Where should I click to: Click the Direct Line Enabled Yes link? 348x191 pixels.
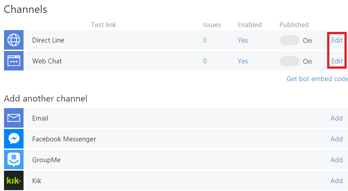(x=242, y=40)
